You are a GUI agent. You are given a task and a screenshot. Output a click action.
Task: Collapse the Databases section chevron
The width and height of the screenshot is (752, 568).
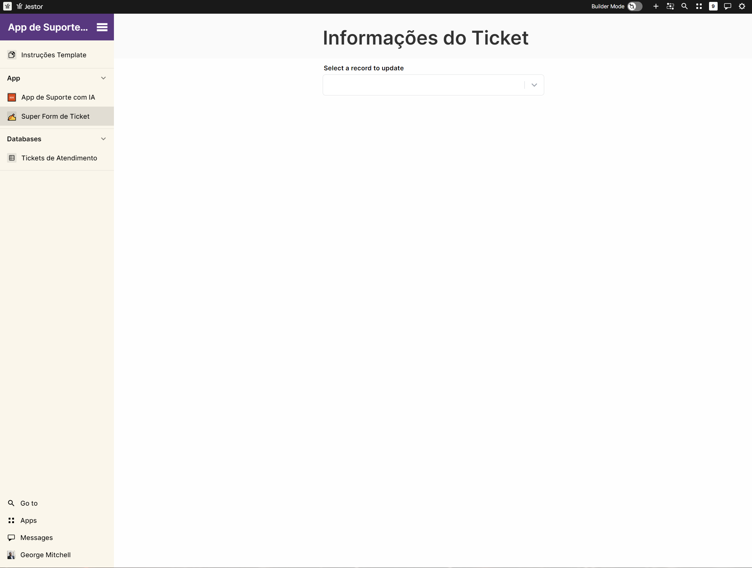[x=103, y=139]
